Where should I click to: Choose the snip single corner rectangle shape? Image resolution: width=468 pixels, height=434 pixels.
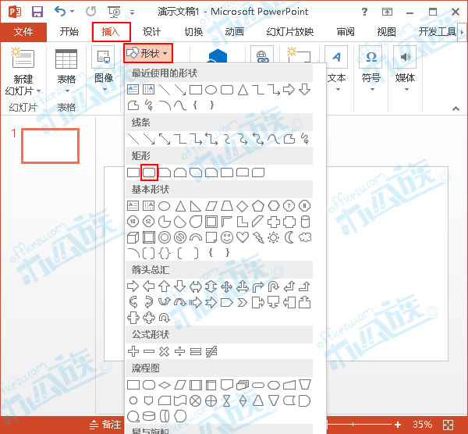coord(165,173)
